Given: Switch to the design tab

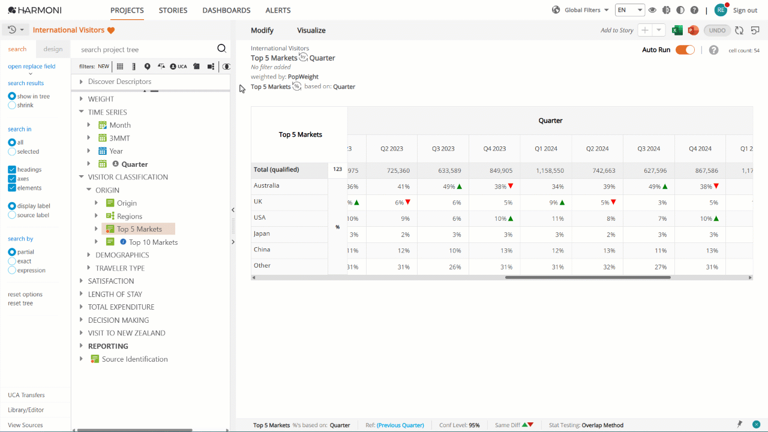Looking at the screenshot, I should [53, 49].
